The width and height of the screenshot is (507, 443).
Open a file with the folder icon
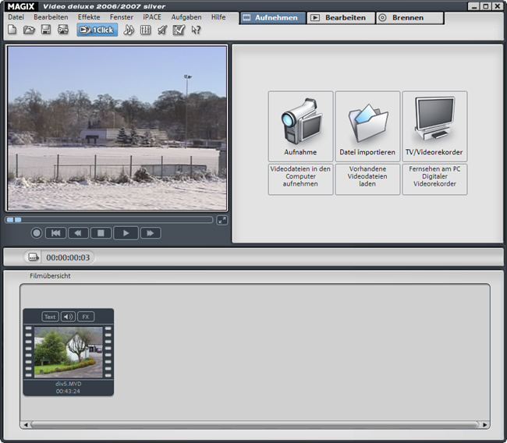pyautogui.click(x=29, y=30)
